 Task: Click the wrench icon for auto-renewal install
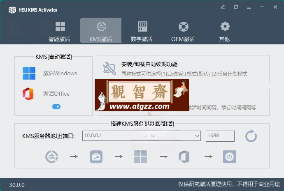pyautogui.click(x=109, y=68)
